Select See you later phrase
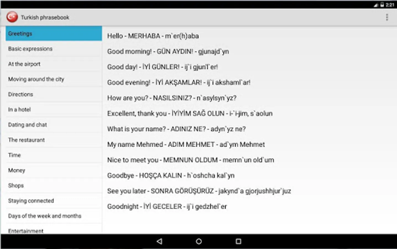This screenshot has height=249, width=397. (199, 191)
